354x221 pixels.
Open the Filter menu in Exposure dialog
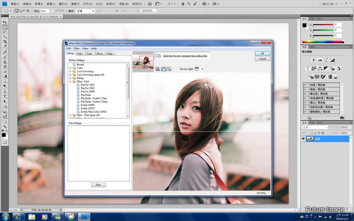click(x=77, y=48)
